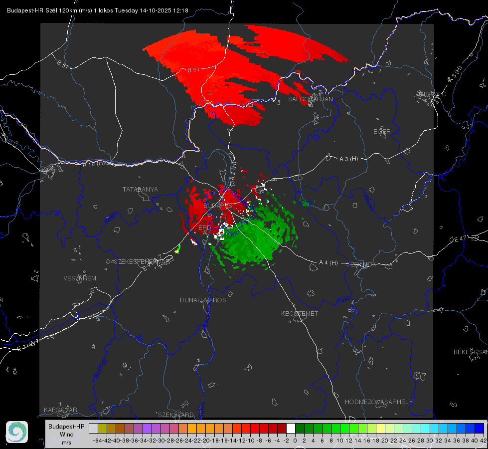488x449 pixels.
Task: Click the Budapest-HR text in the legend
Action: [66, 426]
